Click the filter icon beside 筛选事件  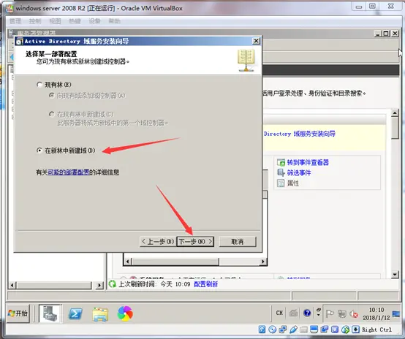tap(281, 172)
